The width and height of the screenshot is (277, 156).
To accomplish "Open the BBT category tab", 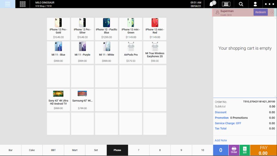I will click(x=53, y=150).
